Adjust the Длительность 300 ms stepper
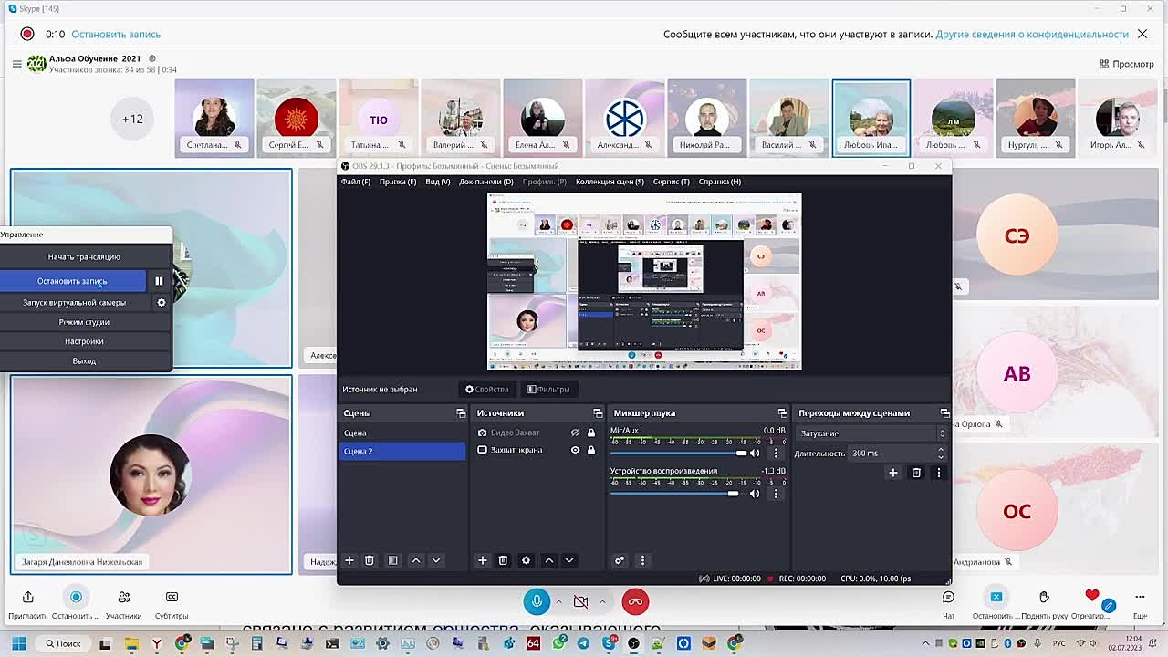This screenshot has width=1168, height=657. tap(941, 453)
